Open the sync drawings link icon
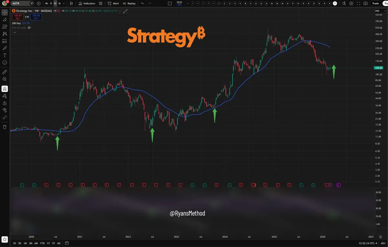Screen dimensions: 388x247 pos(5,118)
